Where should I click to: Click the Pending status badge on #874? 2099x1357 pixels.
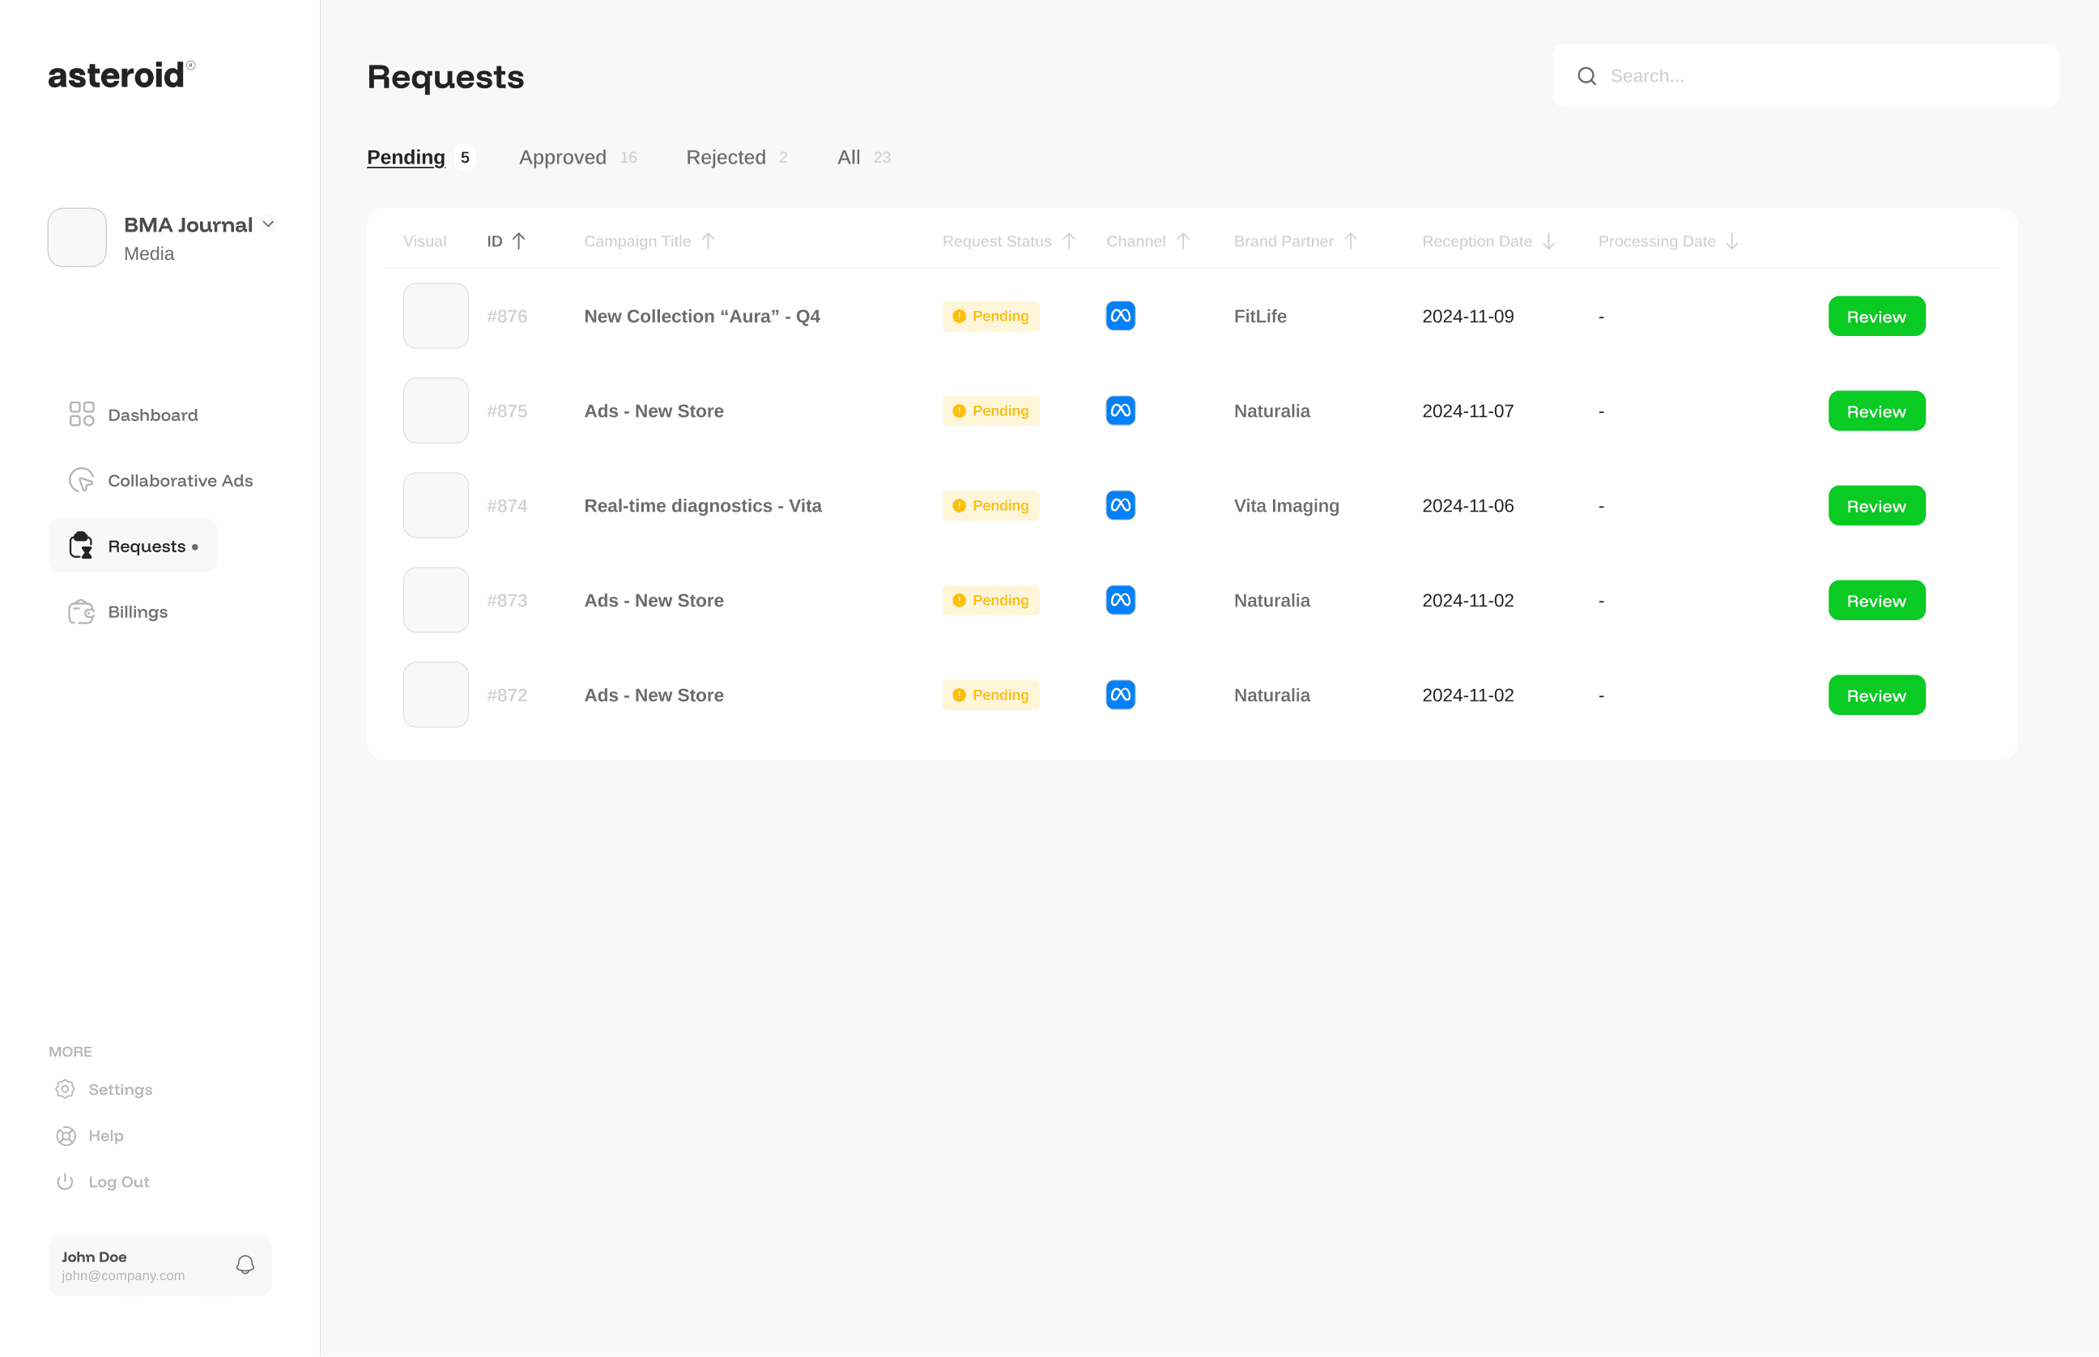click(990, 505)
